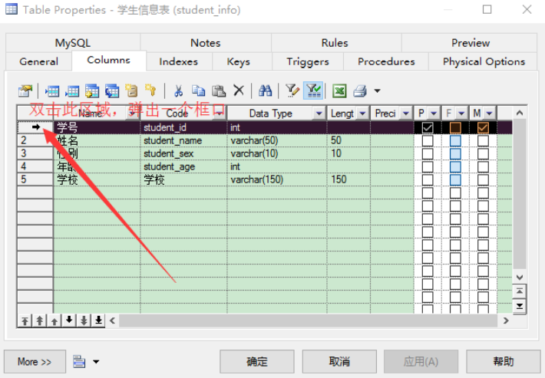Switch to the Indexes tab
The image size is (545, 378).
click(178, 61)
